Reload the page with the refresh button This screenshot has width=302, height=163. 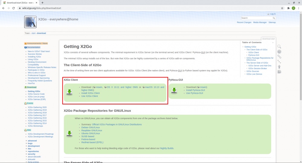click(14, 8)
